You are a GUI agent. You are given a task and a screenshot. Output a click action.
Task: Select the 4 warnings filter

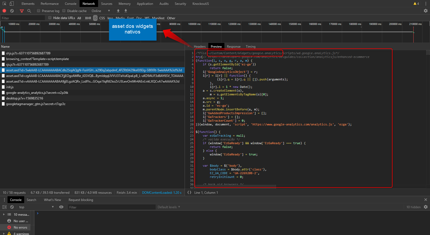(x=15, y=233)
